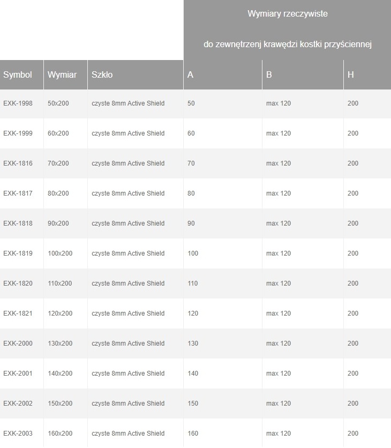Select the Szkło column header
Image resolution: width=391 pixels, height=448 pixels.
coord(102,75)
